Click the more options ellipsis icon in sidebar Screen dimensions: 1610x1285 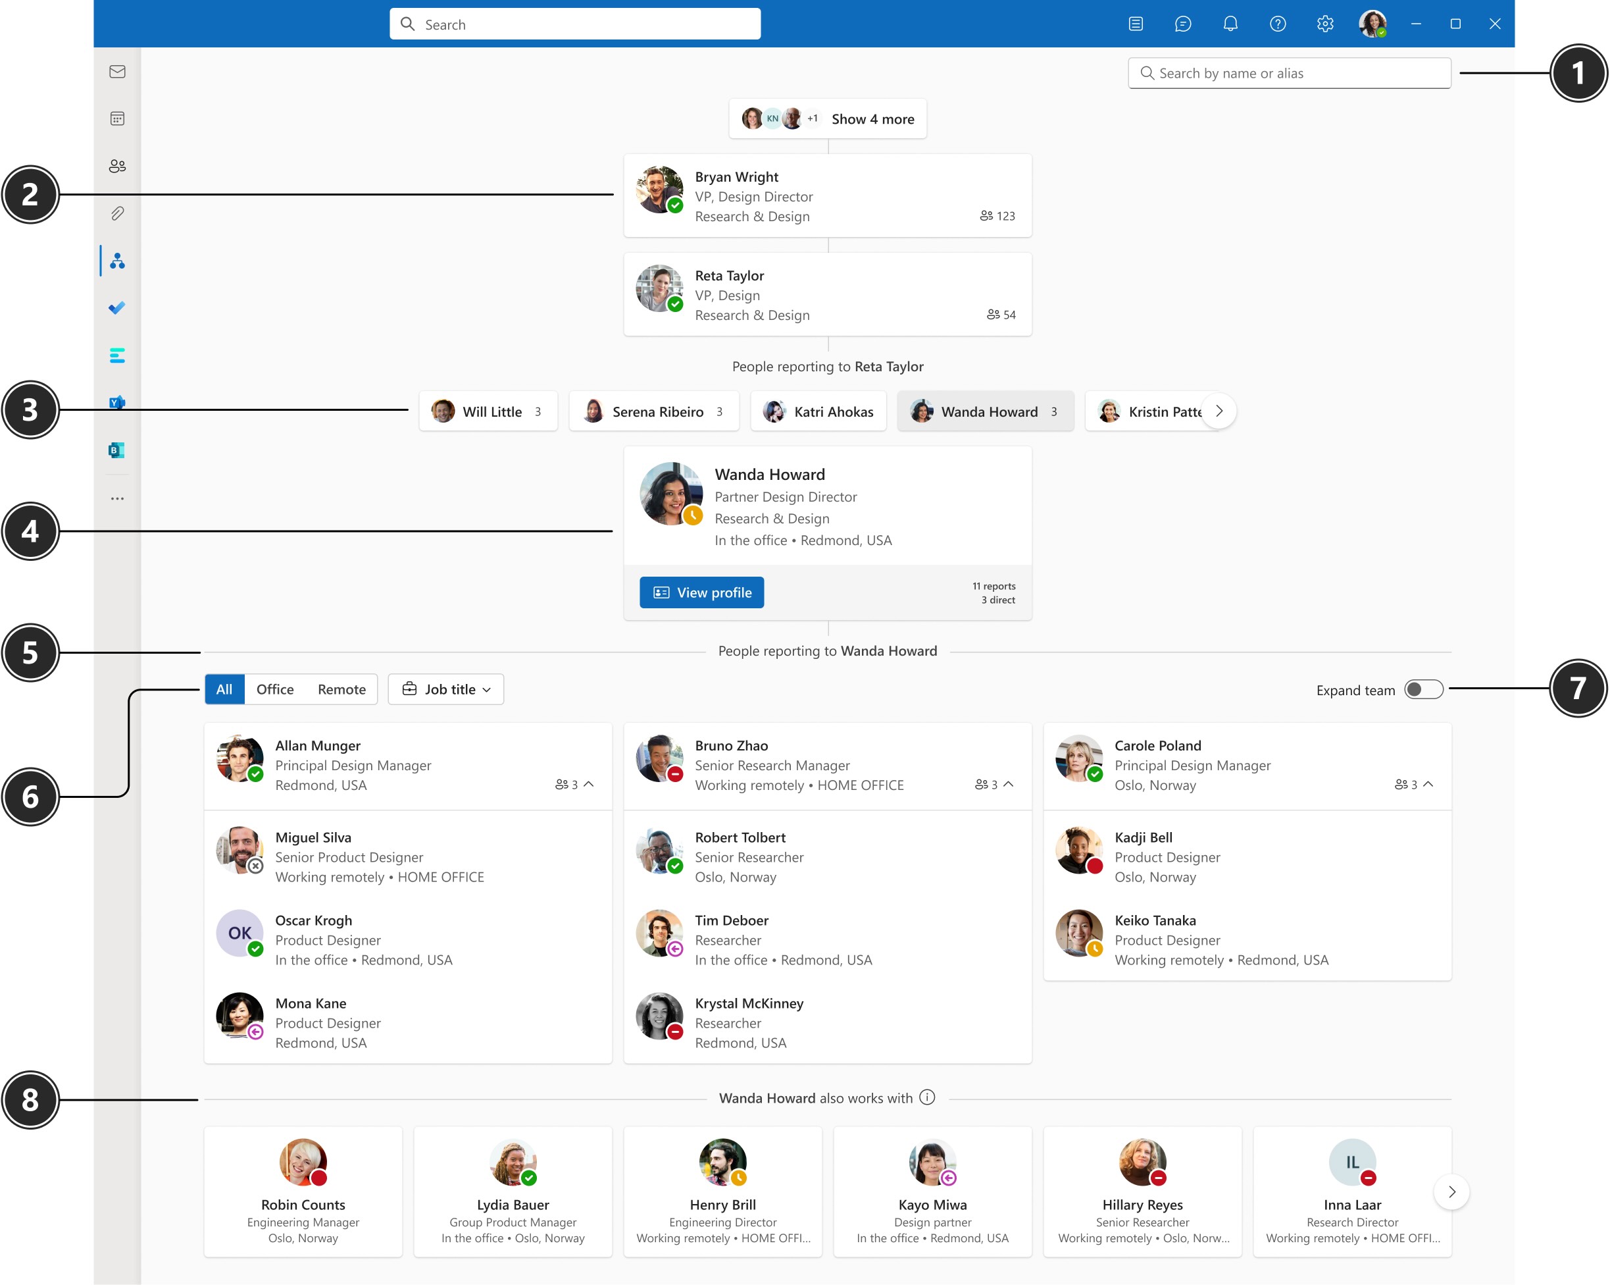coord(116,498)
